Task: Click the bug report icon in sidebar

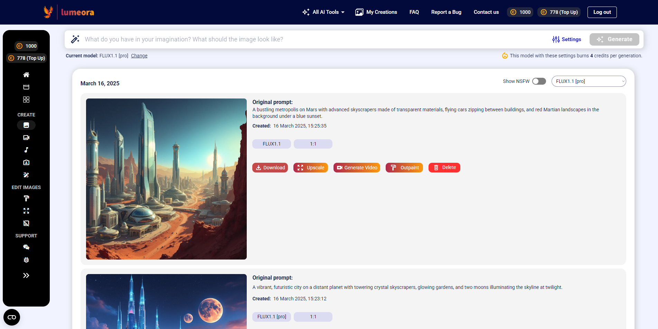Action: (x=26, y=260)
